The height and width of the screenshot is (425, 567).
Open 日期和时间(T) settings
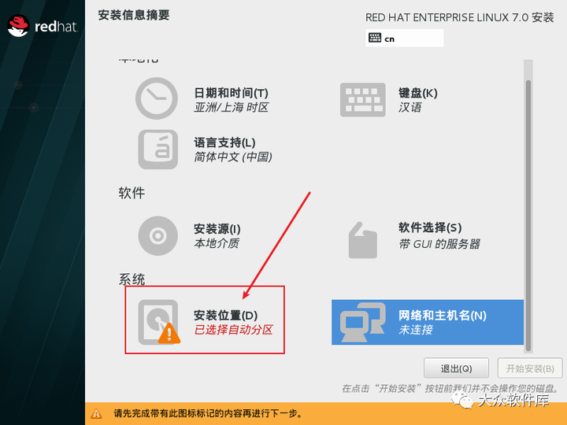coord(231,100)
